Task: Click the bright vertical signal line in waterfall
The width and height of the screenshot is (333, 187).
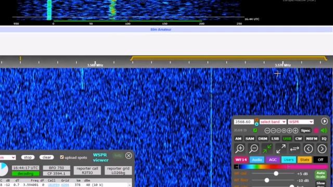Action: pyautogui.click(x=211, y=127)
